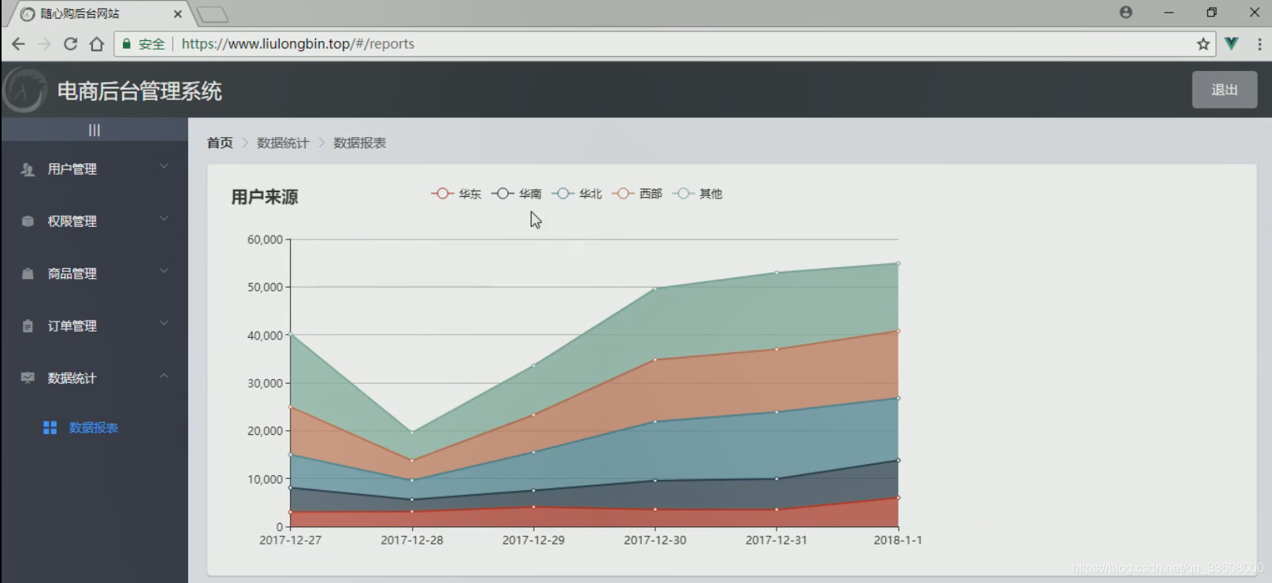Go to browser home icon
This screenshot has height=583, width=1272.
(96, 44)
